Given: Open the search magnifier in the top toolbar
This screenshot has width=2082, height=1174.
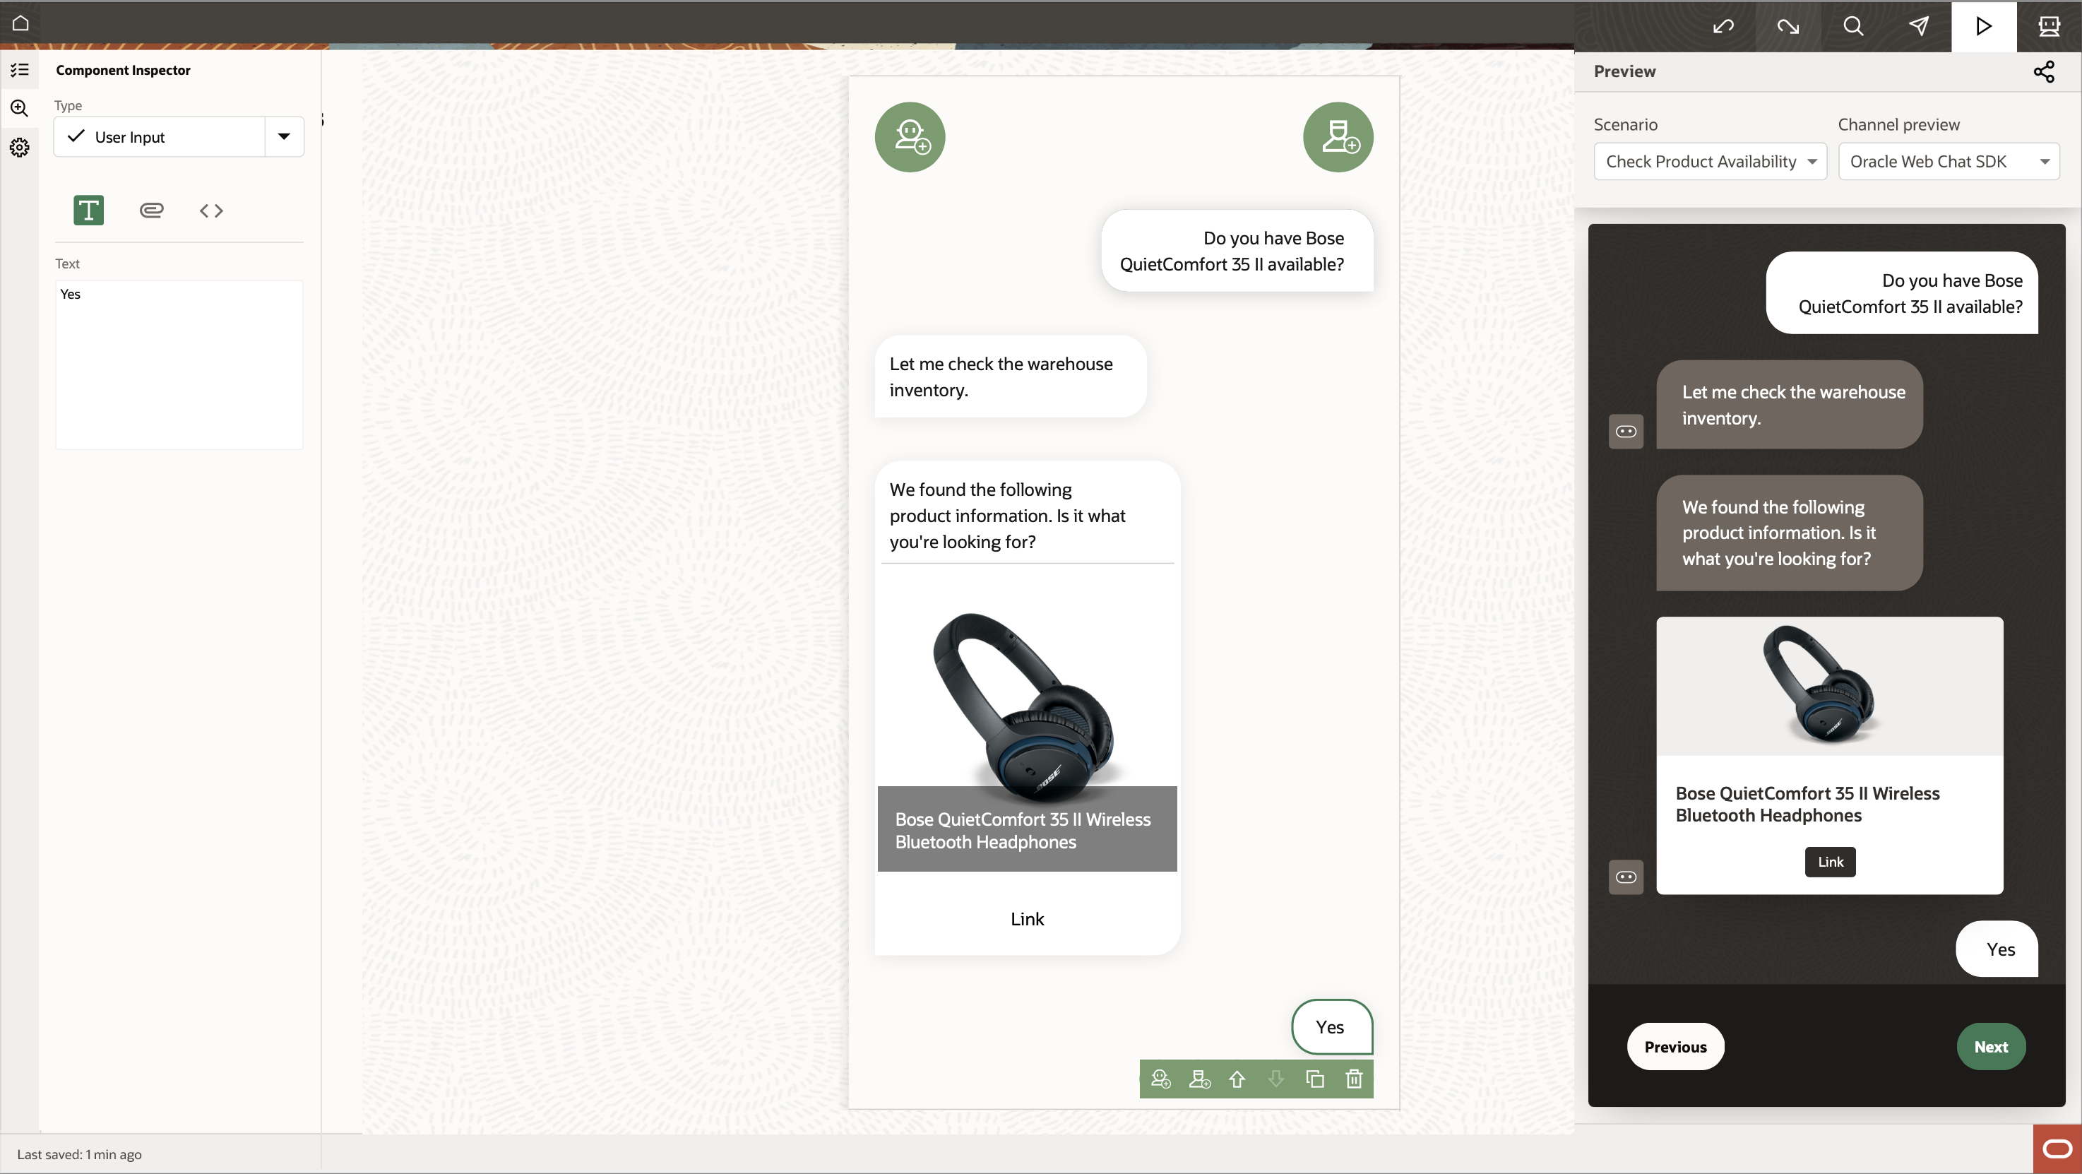Looking at the screenshot, I should 1853,27.
